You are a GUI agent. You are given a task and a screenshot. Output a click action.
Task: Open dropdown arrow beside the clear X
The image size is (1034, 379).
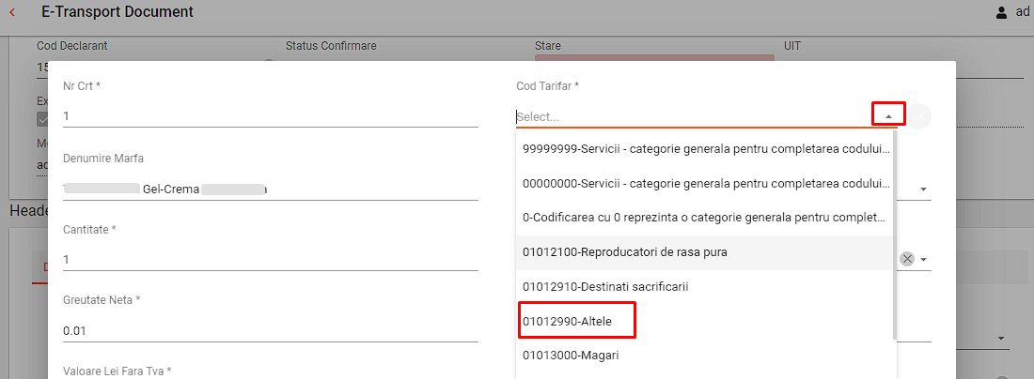click(924, 259)
